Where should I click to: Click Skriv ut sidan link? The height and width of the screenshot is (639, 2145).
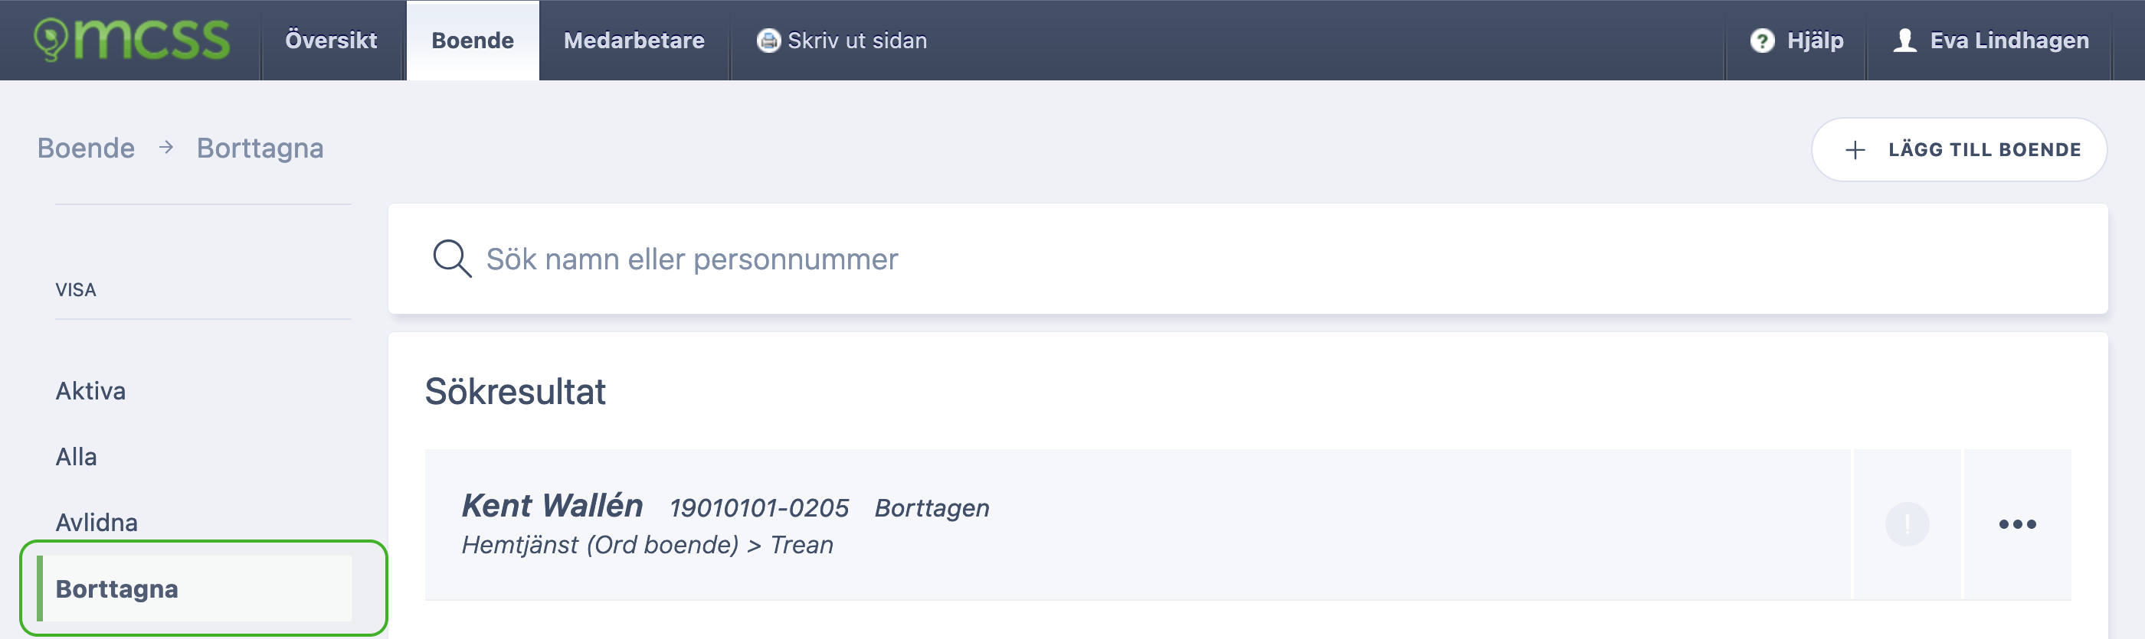856,40
